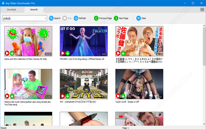Click the scrollbar down arrow
The image size is (206, 130).
click(x=204, y=124)
